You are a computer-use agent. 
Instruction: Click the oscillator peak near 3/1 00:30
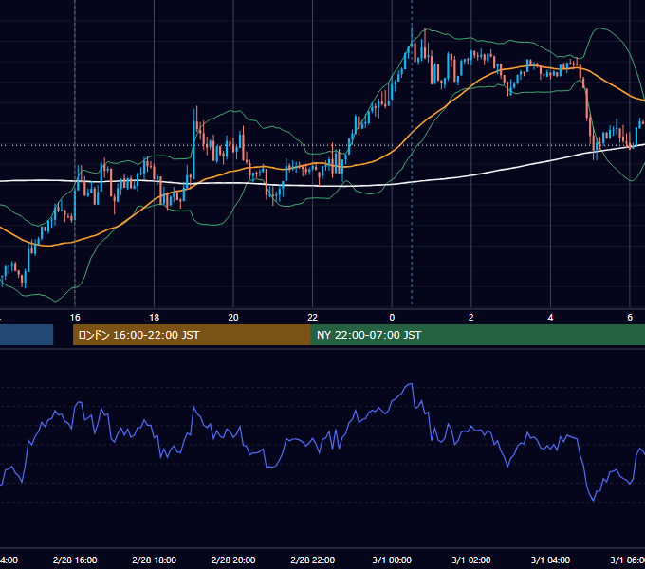pos(410,384)
